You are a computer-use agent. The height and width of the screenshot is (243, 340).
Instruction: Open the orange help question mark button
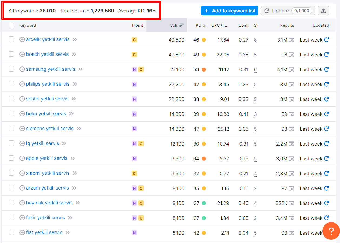pyautogui.click(x=331, y=231)
